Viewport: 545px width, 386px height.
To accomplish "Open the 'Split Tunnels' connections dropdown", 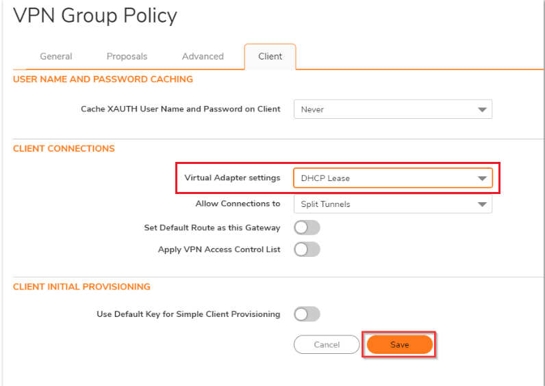I will click(383, 204).
